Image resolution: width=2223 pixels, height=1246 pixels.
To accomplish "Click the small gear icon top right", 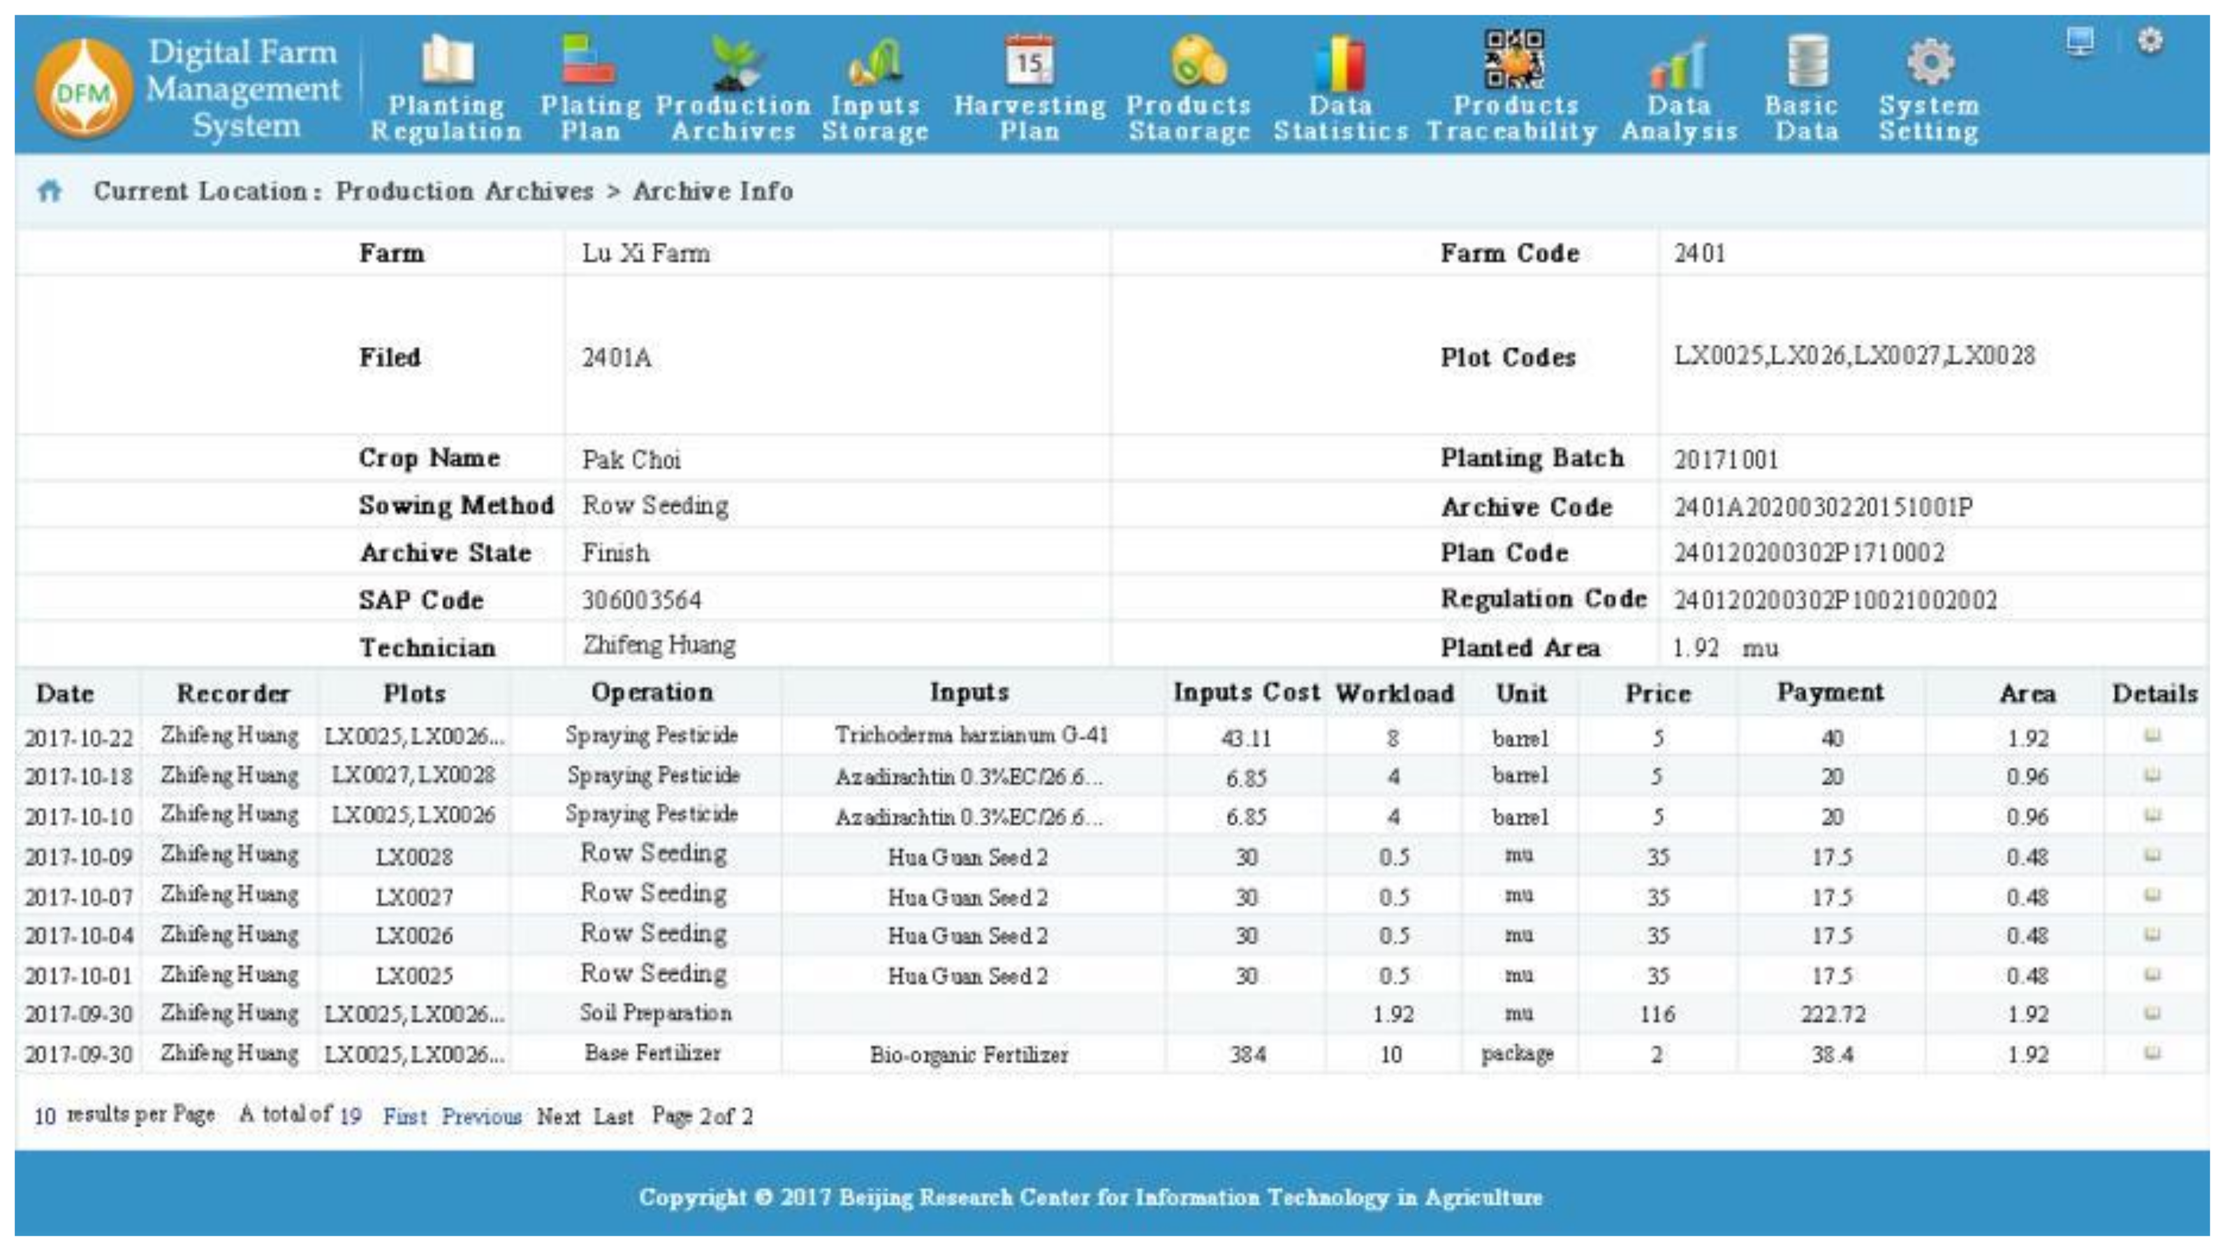I will click(2150, 41).
